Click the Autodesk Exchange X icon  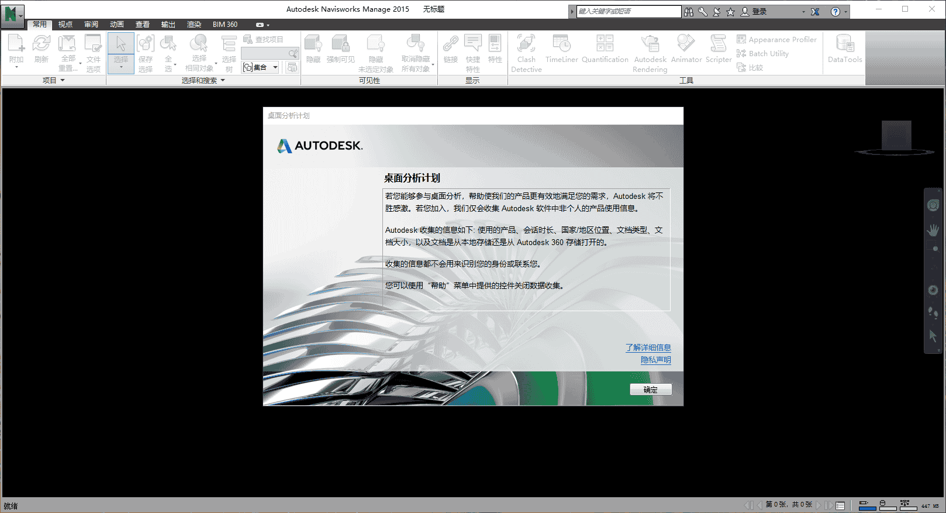click(815, 12)
